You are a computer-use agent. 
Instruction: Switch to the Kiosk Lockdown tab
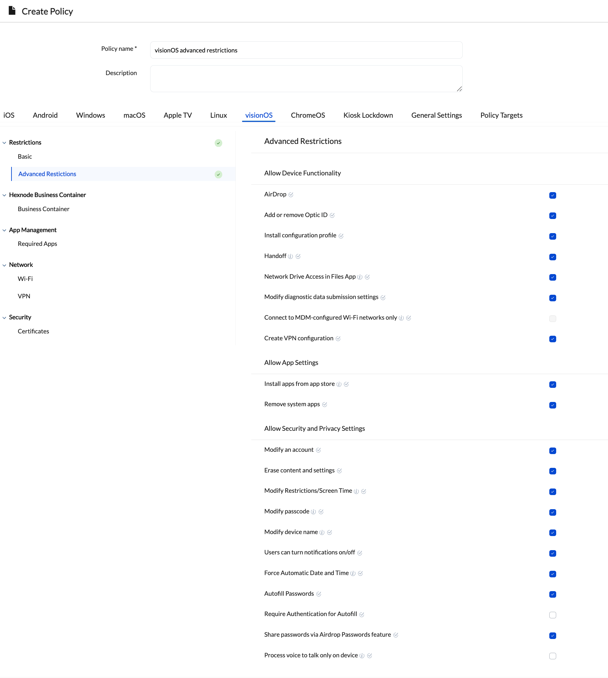368,115
